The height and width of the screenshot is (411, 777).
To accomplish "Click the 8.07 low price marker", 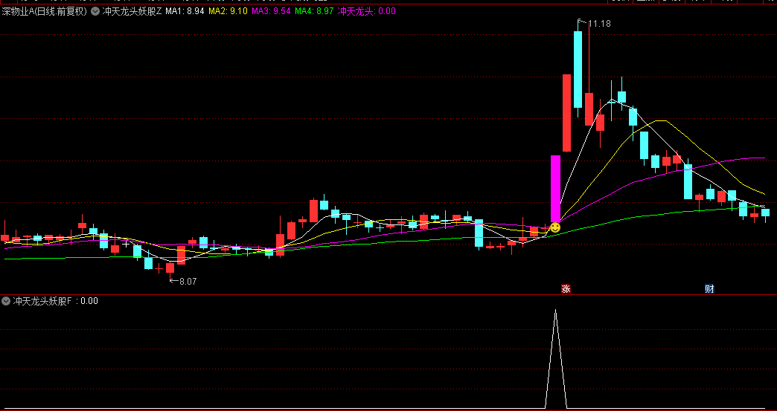I will click(x=183, y=281).
